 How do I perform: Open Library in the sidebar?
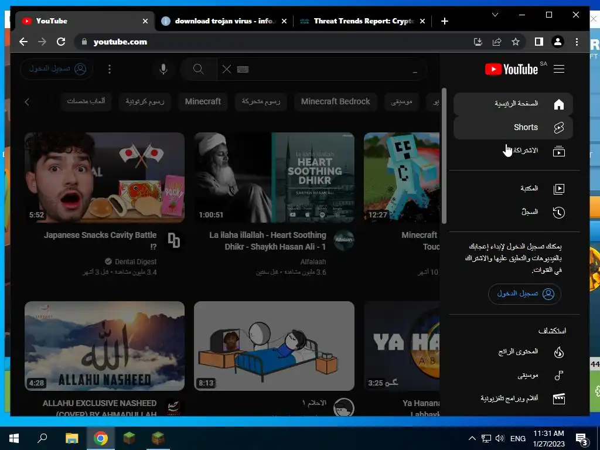(513, 189)
